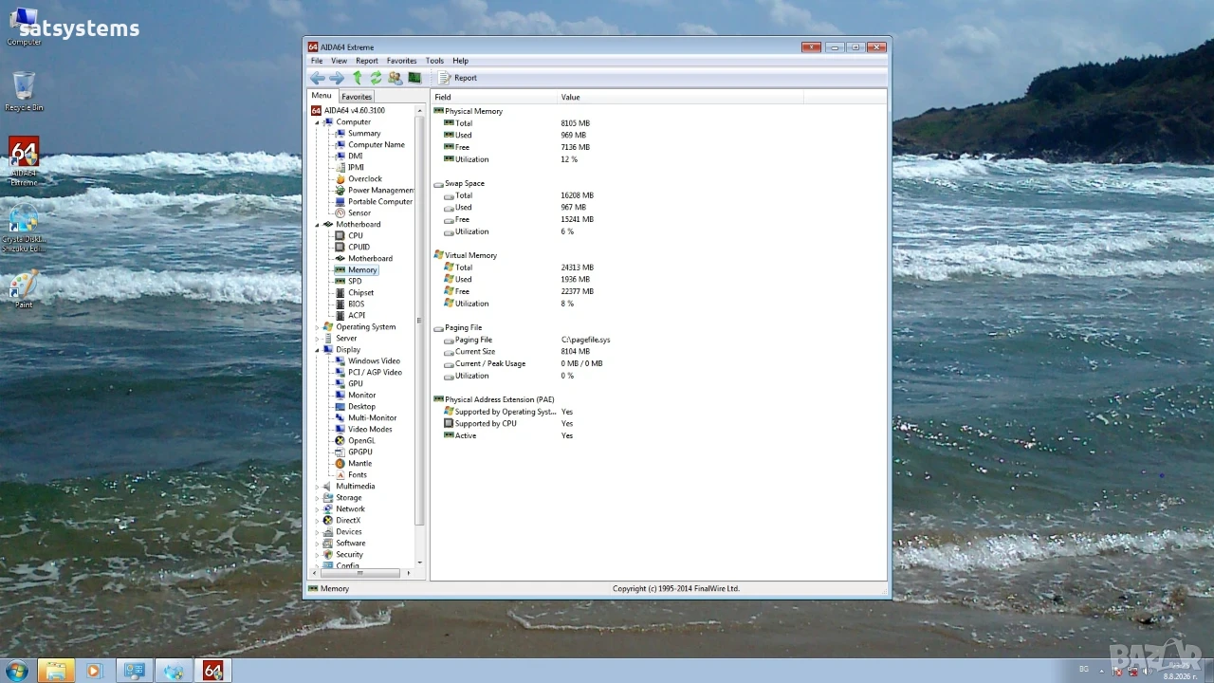Select Portable Computer in the tree
Viewport: 1214px width, 683px height.
[x=380, y=202]
